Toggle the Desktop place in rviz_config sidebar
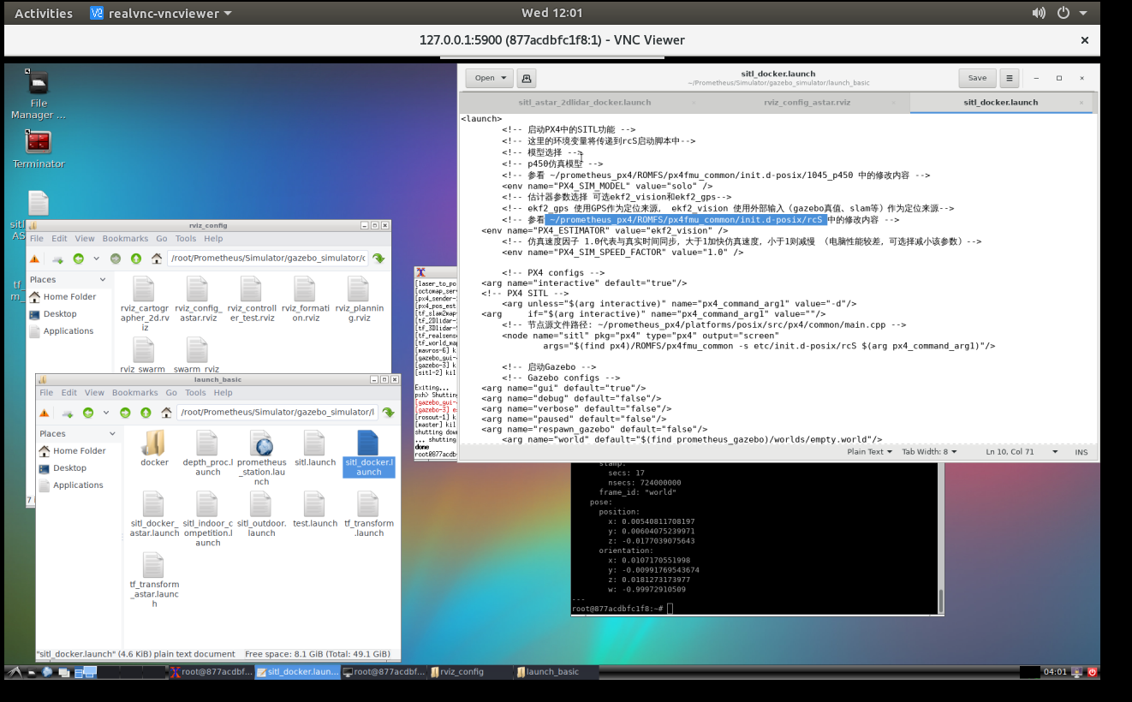1132x702 pixels. click(59, 313)
